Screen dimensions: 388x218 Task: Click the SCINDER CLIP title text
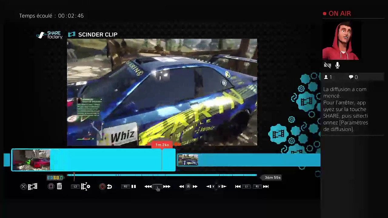click(98, 35)
